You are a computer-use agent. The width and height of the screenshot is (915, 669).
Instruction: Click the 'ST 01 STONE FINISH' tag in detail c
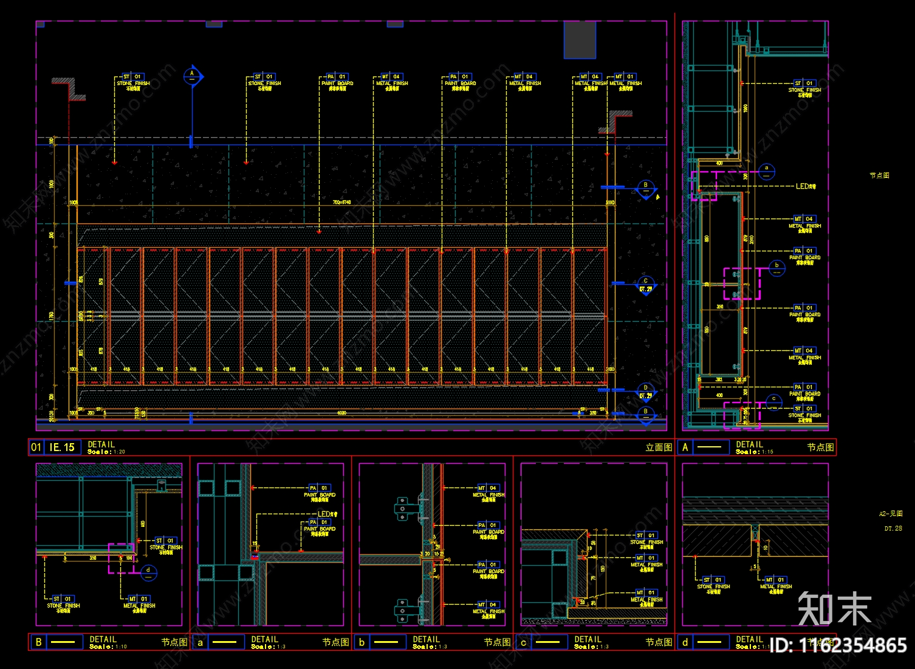point(646,541)
